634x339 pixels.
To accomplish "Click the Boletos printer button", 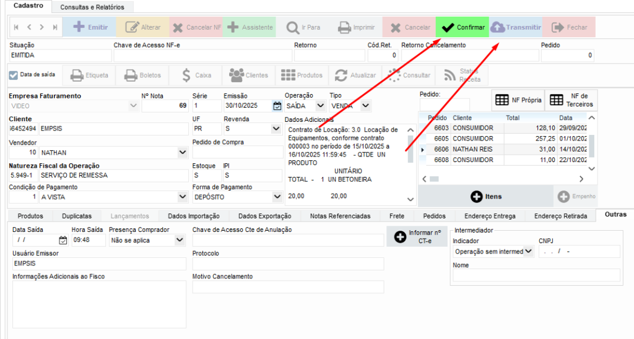I will 143,75.
